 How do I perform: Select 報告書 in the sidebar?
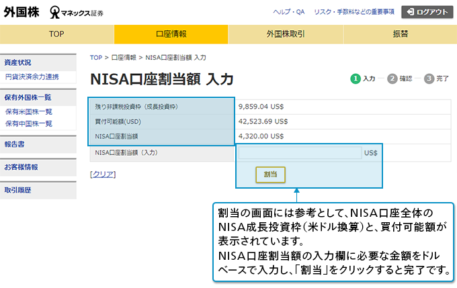point(14,144)
